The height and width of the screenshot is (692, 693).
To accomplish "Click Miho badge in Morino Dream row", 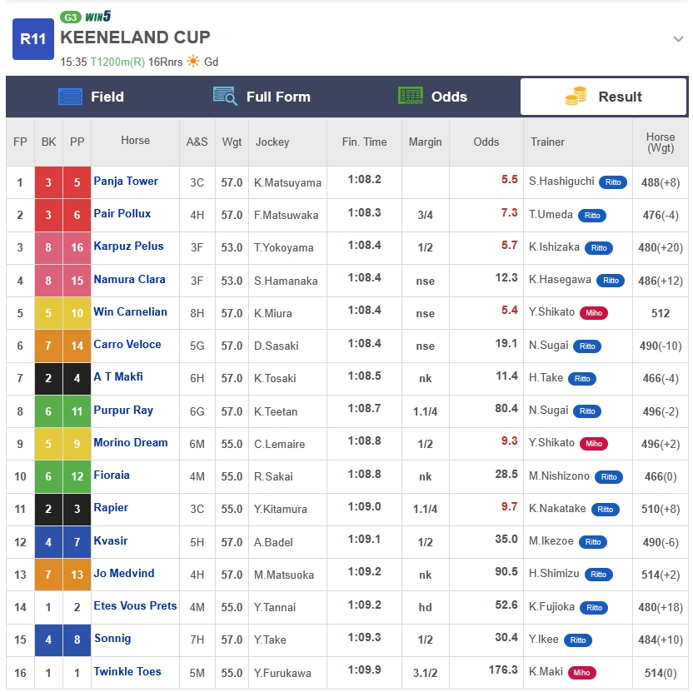I will pos(594,444).
